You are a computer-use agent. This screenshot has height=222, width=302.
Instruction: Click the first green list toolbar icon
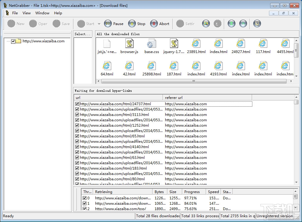(231, 24)
